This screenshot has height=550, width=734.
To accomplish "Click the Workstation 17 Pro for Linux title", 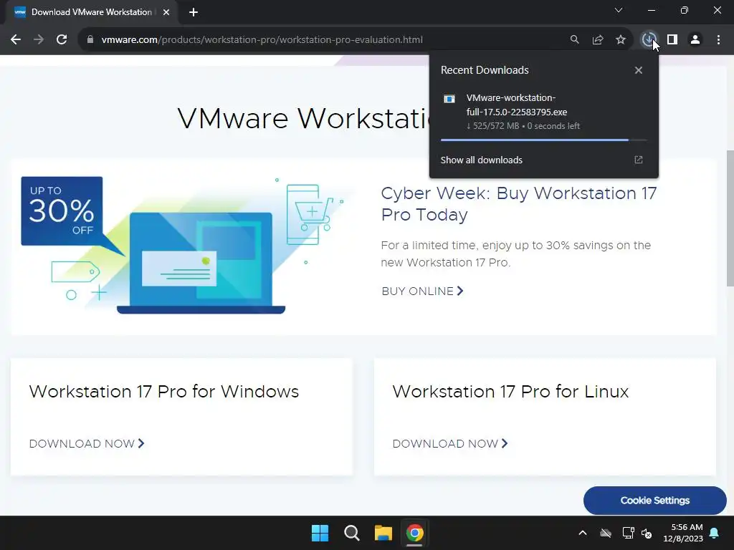I will pyautogui.click(x=510, y=392).
